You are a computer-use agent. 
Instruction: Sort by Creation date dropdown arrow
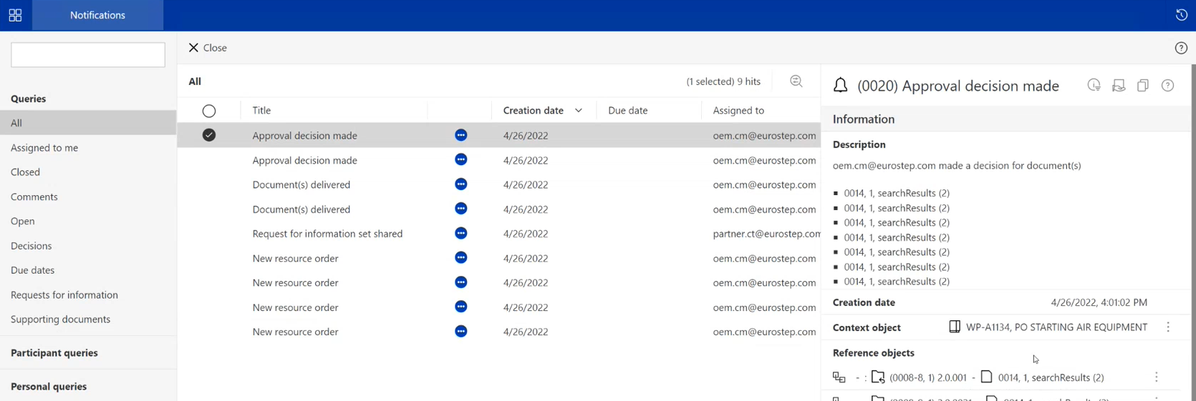579,111
